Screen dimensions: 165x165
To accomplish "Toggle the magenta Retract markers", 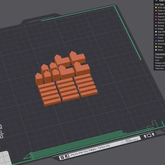I will point(160,41).
